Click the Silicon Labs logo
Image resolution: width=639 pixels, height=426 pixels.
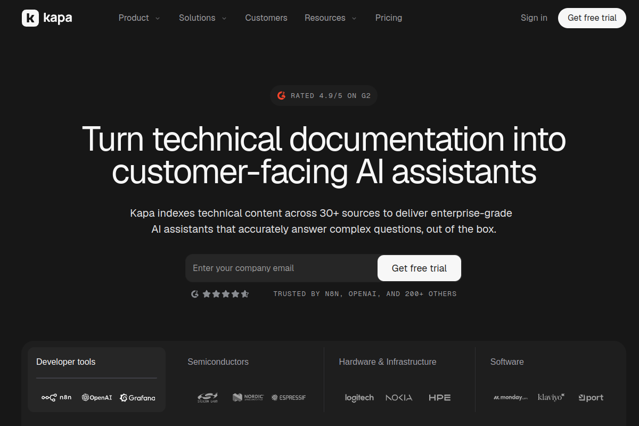pos(207,398)
